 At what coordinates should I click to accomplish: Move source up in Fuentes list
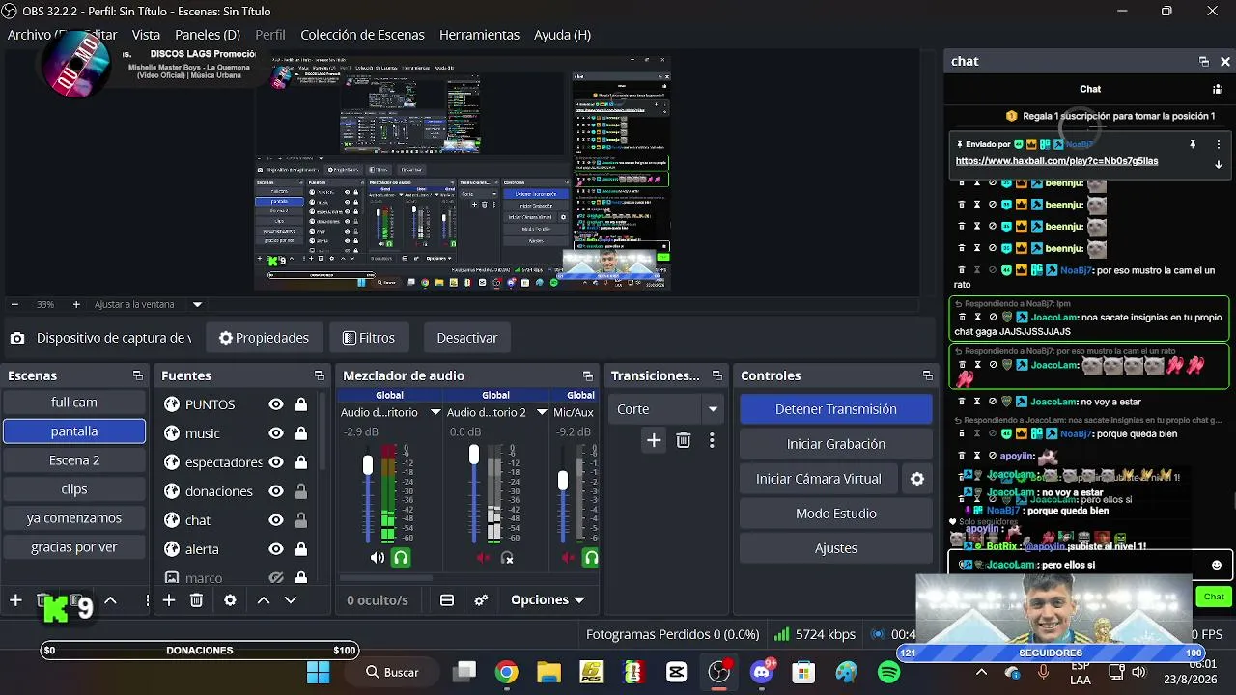(263, 600)
